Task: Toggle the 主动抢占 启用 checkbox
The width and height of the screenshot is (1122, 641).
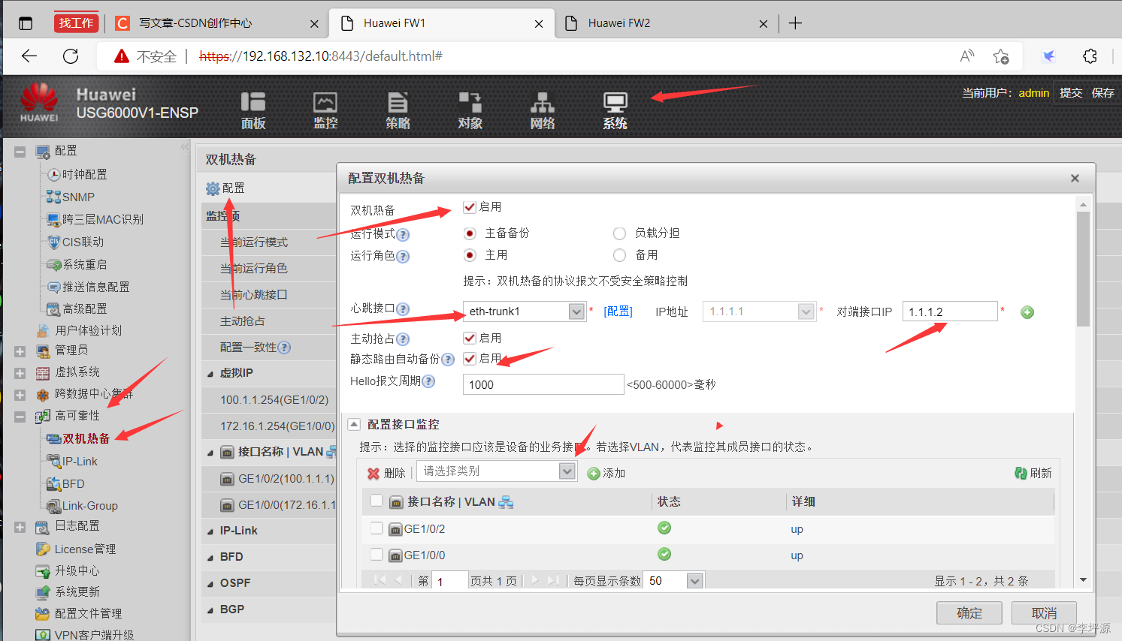Action: pos(470,339)
